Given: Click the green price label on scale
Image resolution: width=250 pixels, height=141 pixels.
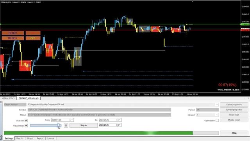Looking at the screenshot, I should click(245, 24).
